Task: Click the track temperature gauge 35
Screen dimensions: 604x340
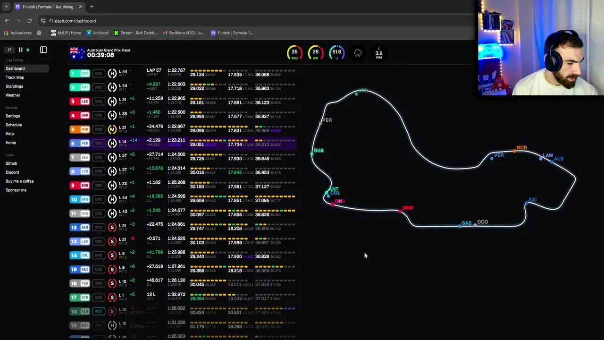Action: pyautogui.click(x=294, y=53)
